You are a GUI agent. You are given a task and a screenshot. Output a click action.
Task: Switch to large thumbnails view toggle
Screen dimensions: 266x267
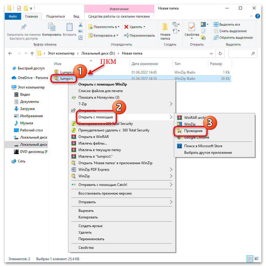coord(256,258)
